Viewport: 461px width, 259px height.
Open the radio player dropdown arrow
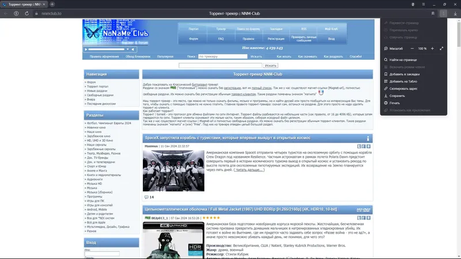point(127,49)
